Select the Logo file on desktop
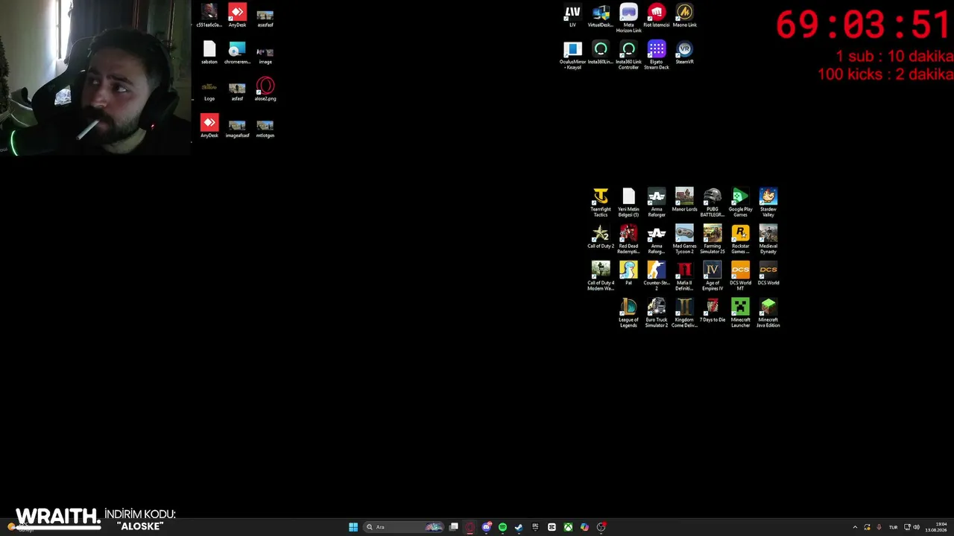This screenshot has width=954, height=536. tap(209, 90)
